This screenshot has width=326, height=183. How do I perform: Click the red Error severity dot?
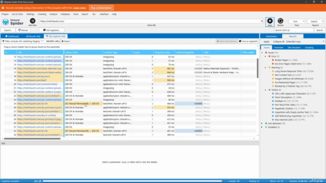pos(269,56)
